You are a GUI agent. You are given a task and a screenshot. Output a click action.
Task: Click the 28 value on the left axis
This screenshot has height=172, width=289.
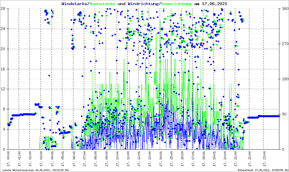[4, 9]
